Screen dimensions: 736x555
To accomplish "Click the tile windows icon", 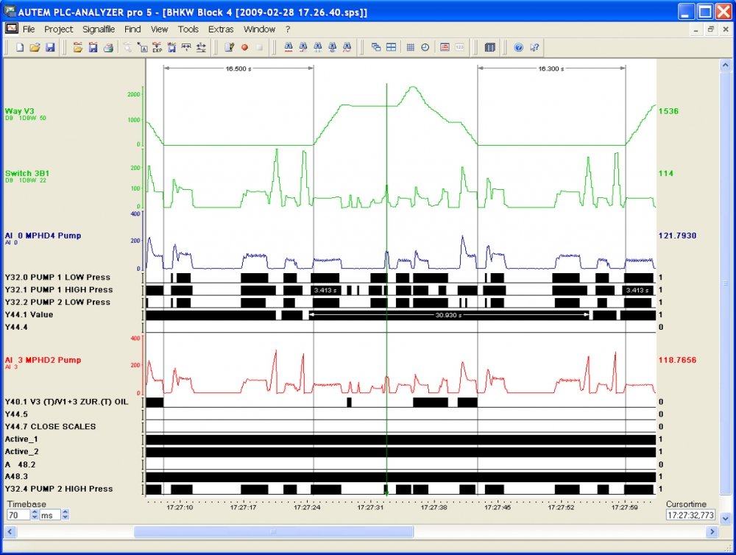I will tap(391, 47).
